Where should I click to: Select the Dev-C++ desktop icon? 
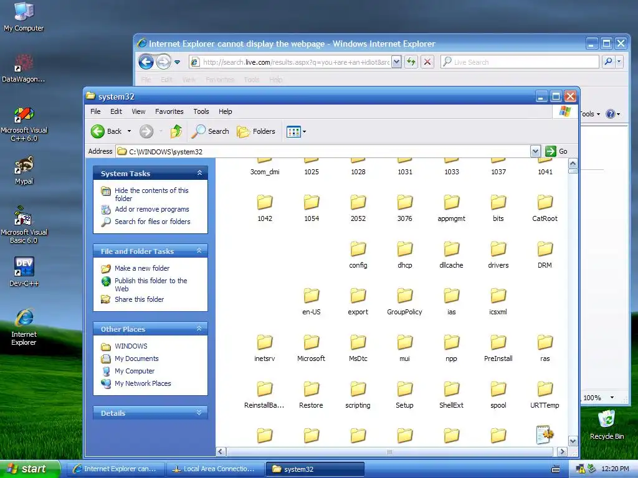tap(24, 271)
